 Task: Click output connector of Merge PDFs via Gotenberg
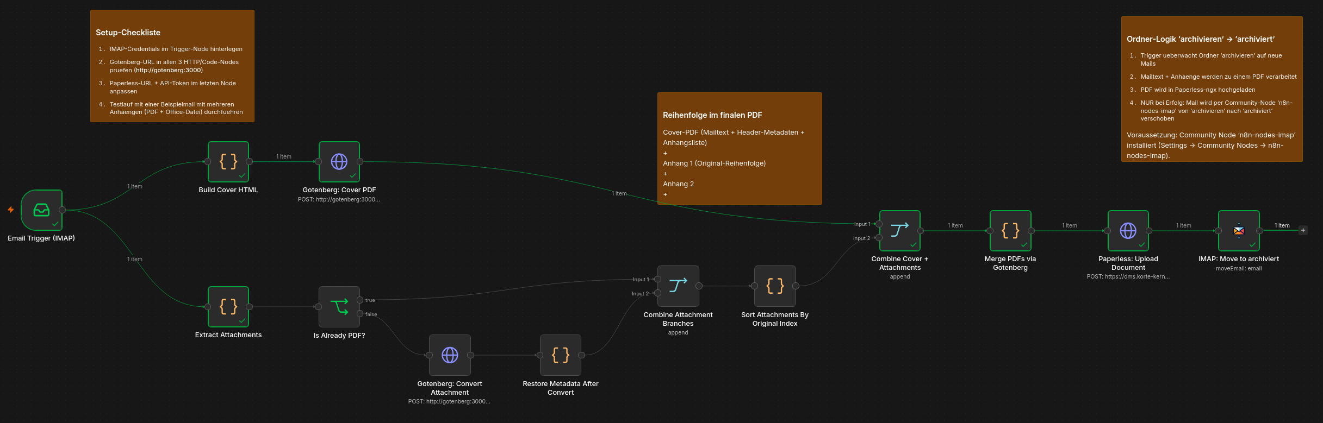(1031, 231)
